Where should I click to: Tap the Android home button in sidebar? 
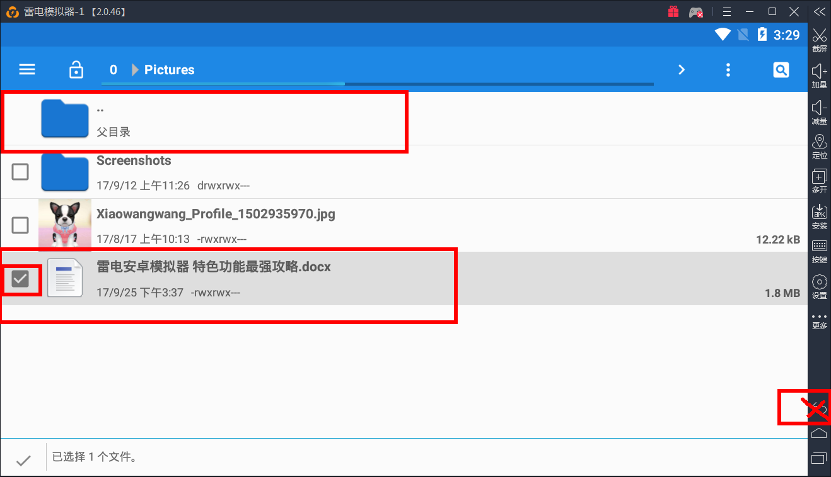819,433
